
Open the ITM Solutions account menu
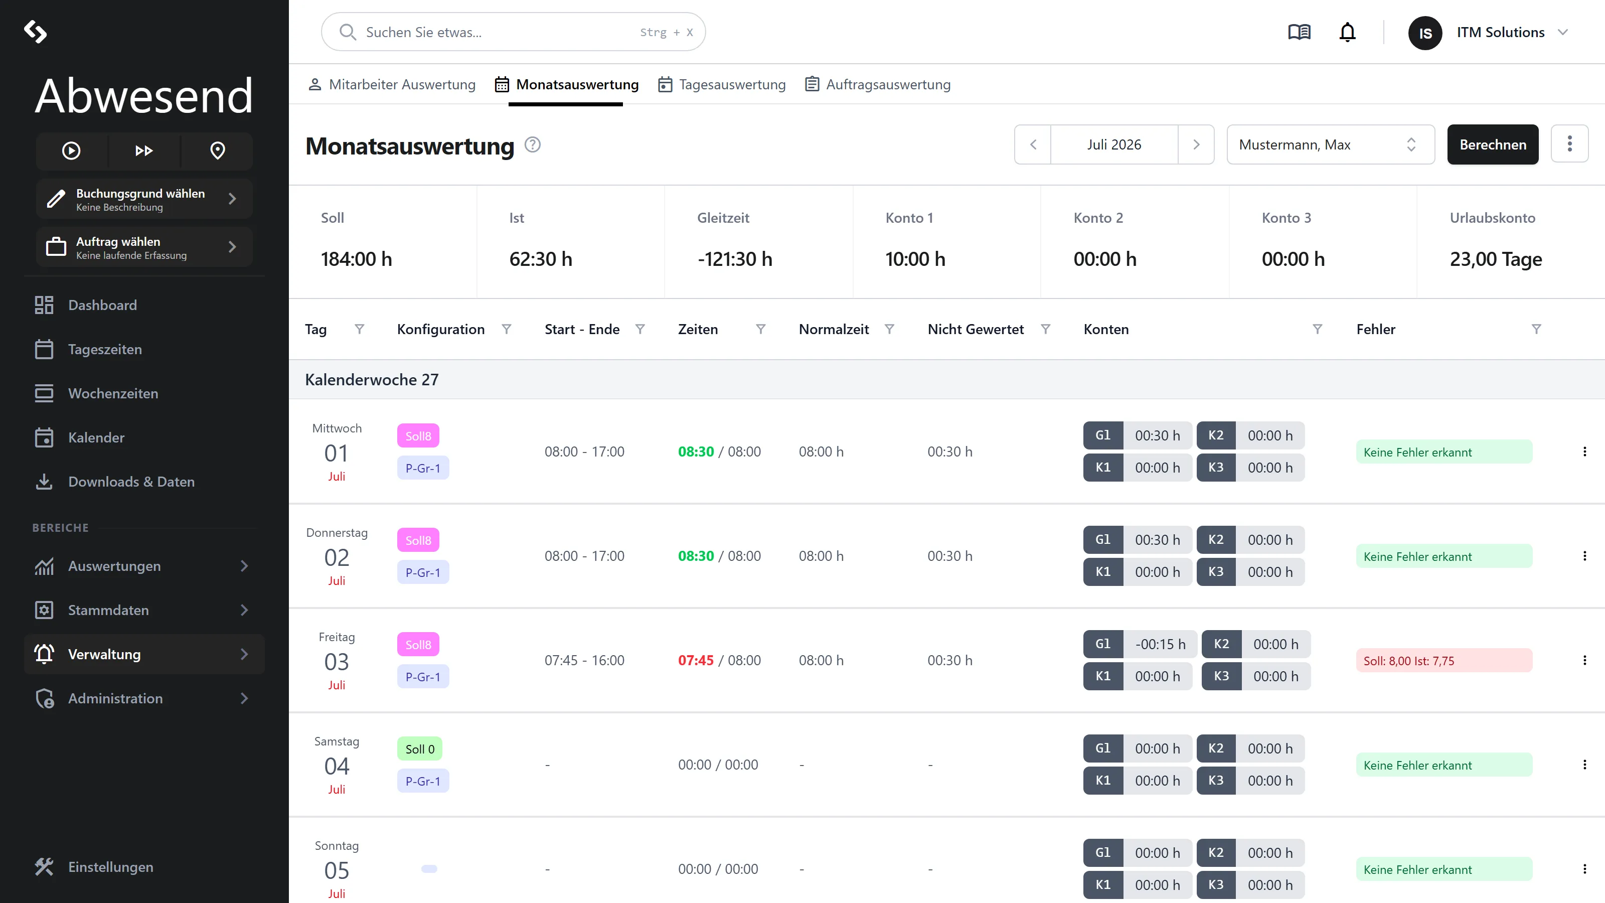(1488, 33)
